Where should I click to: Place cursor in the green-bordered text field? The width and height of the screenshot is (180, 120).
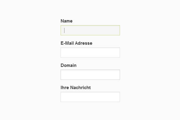(90, 30)
